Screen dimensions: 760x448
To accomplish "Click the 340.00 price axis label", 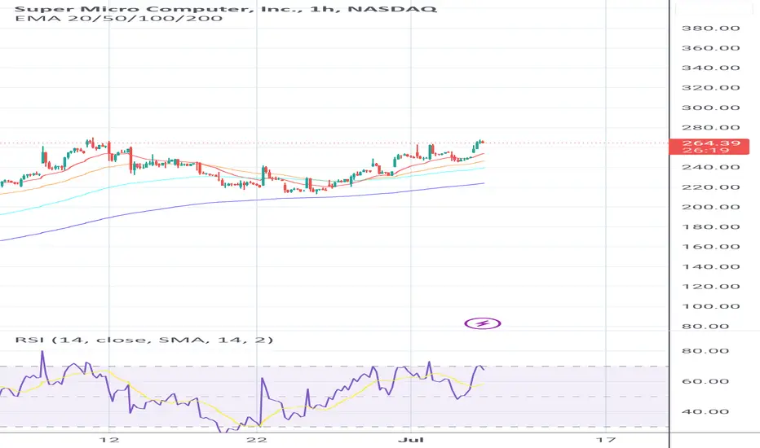I will click(x=710, y=68).
